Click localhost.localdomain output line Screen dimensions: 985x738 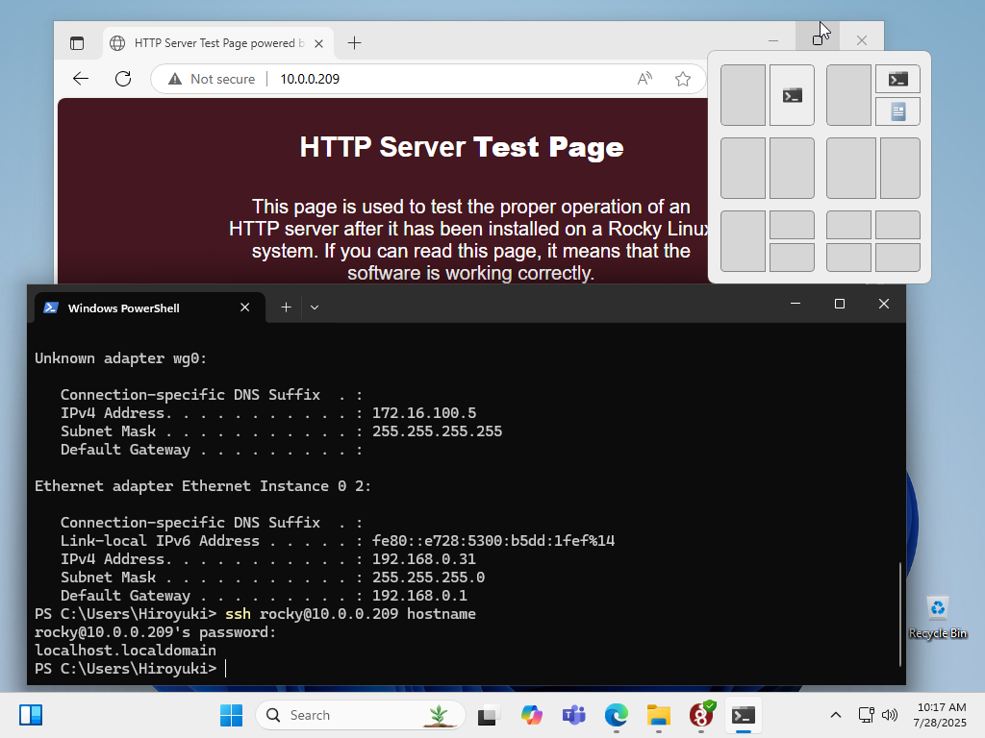[126, 651]
